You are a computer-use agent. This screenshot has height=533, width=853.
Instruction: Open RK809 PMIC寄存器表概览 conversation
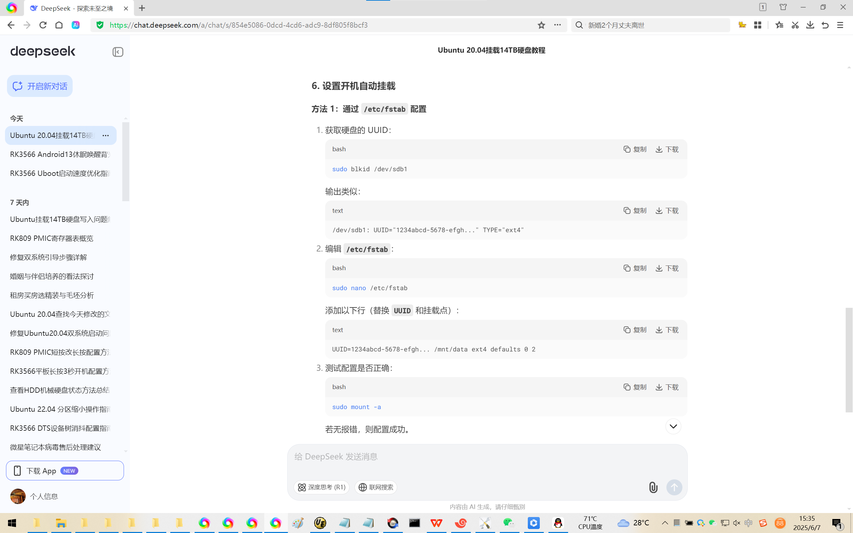[52, 238]
